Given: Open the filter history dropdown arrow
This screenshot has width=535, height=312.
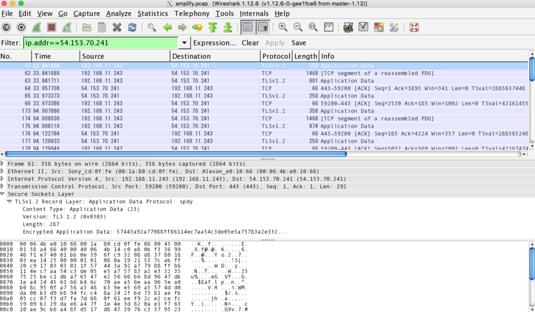Looking at the screenshot, I should 184,43.
